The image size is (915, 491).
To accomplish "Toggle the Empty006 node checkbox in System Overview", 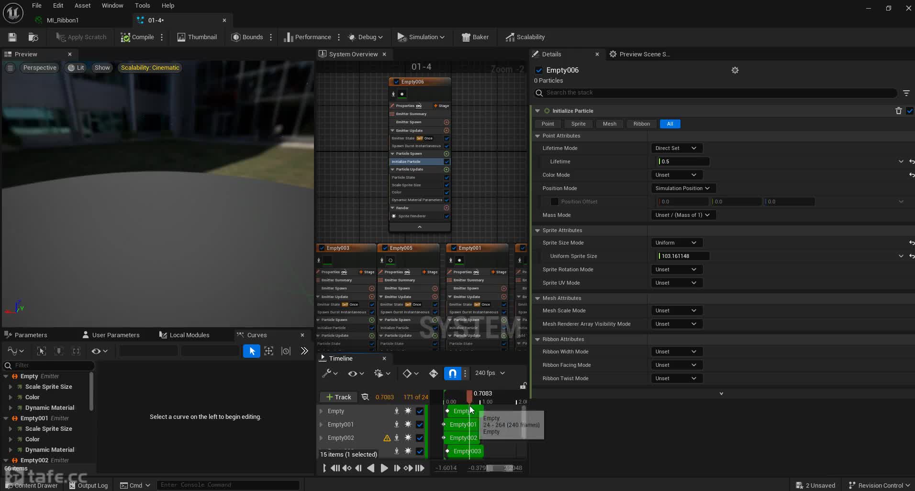I will pyautogui.click(x=396, y=82).
